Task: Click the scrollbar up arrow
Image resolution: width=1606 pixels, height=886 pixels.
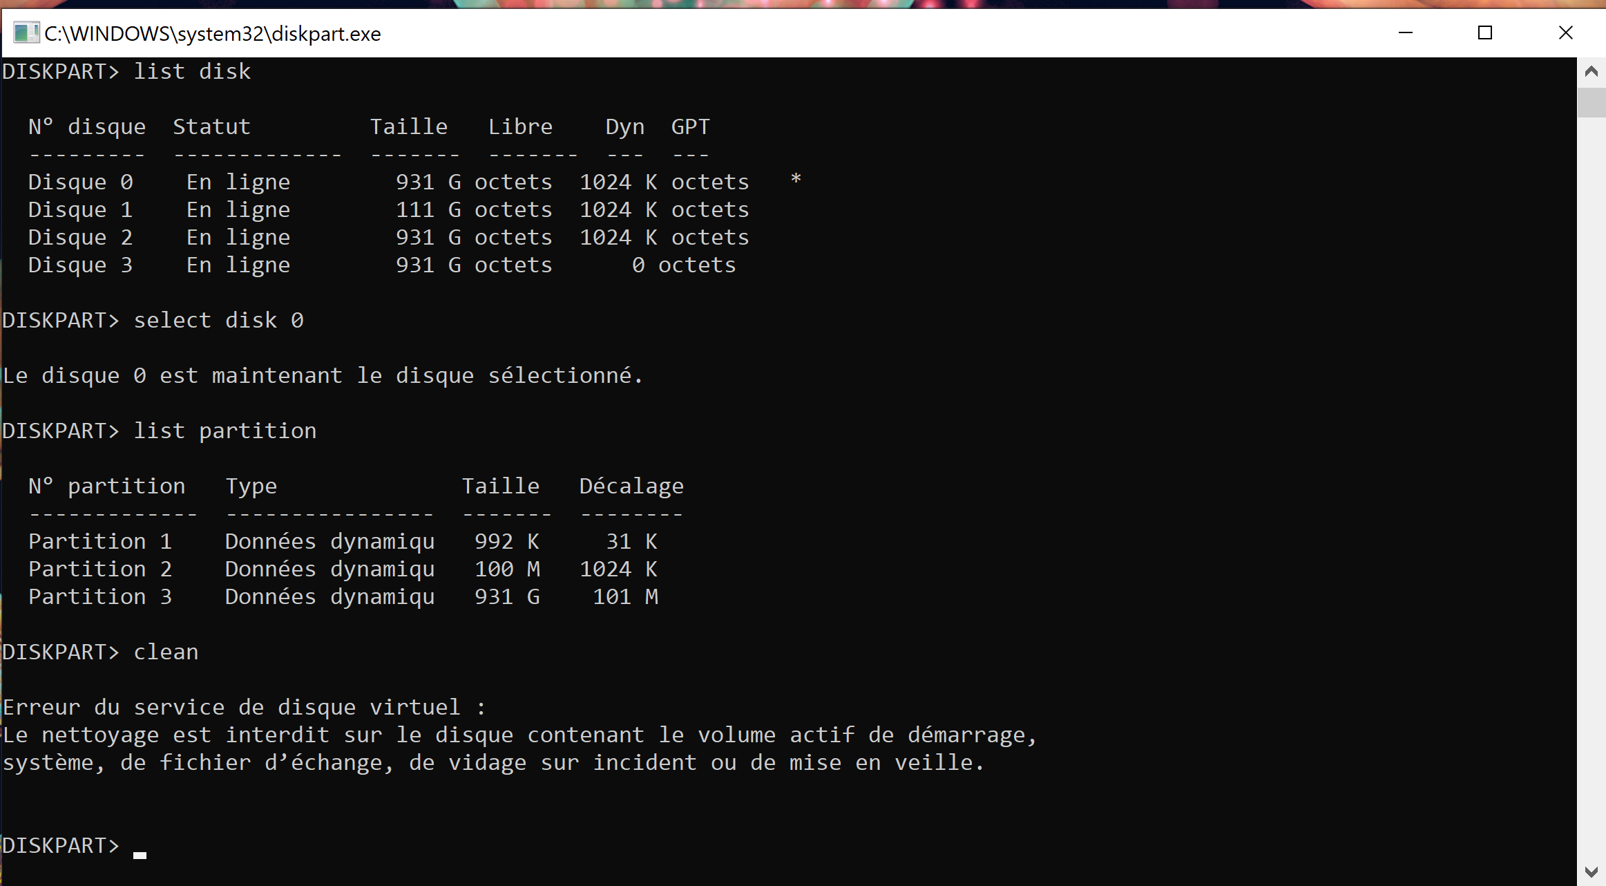Action: pos(1591,71)
